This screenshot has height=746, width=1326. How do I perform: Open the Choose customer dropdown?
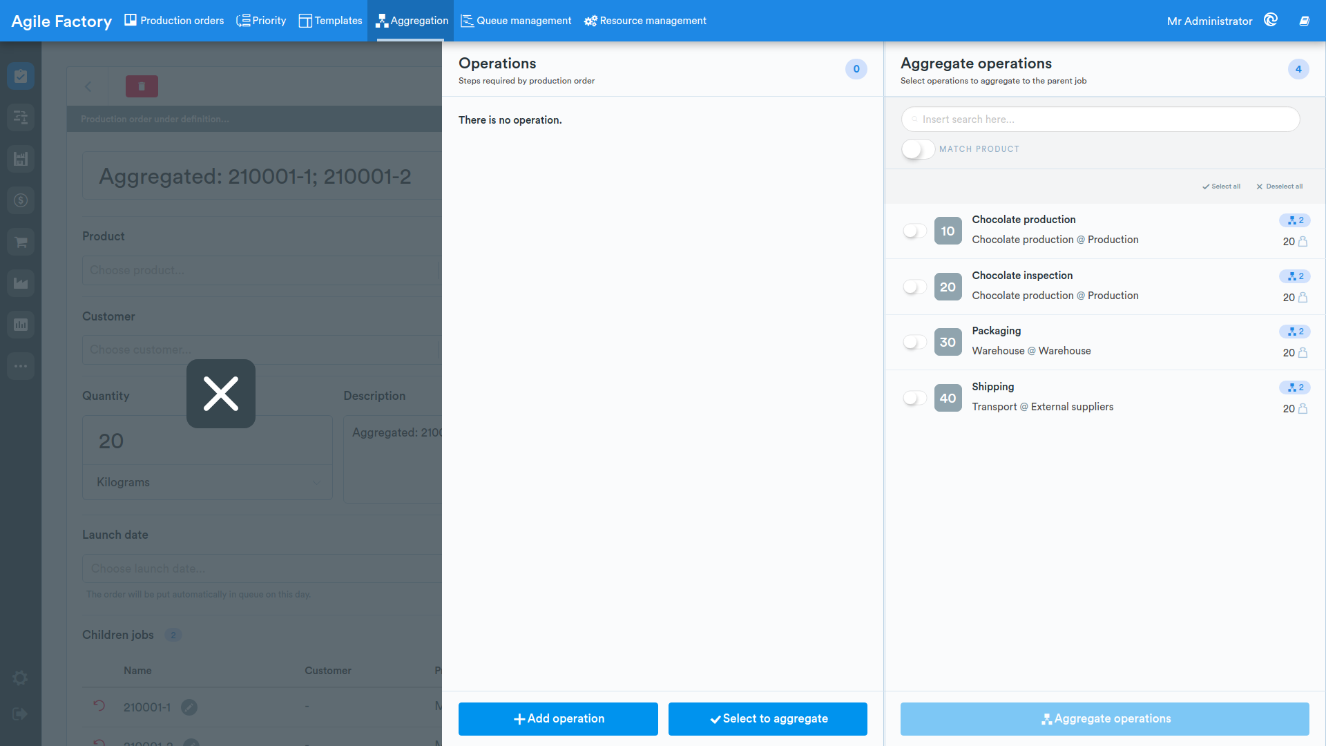262,350
